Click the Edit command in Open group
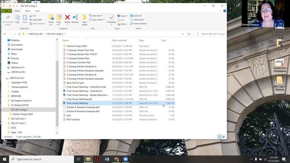The width and height of the screenshot is (290, 163). tap(121, 20)
